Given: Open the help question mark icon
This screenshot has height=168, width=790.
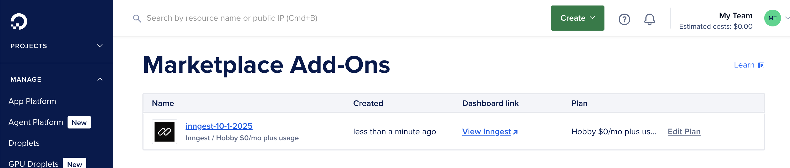Looking at the screenshot, I should (624, 19).
